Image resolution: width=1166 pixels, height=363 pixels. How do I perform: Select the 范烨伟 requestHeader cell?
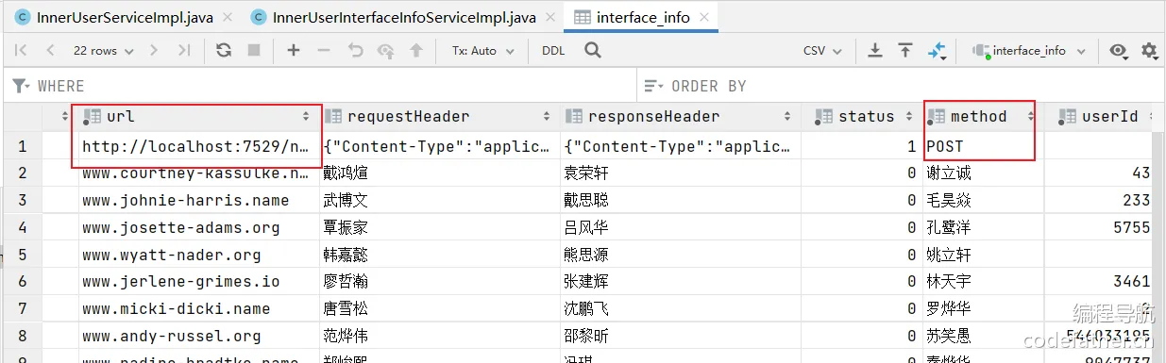click(438, 336)
